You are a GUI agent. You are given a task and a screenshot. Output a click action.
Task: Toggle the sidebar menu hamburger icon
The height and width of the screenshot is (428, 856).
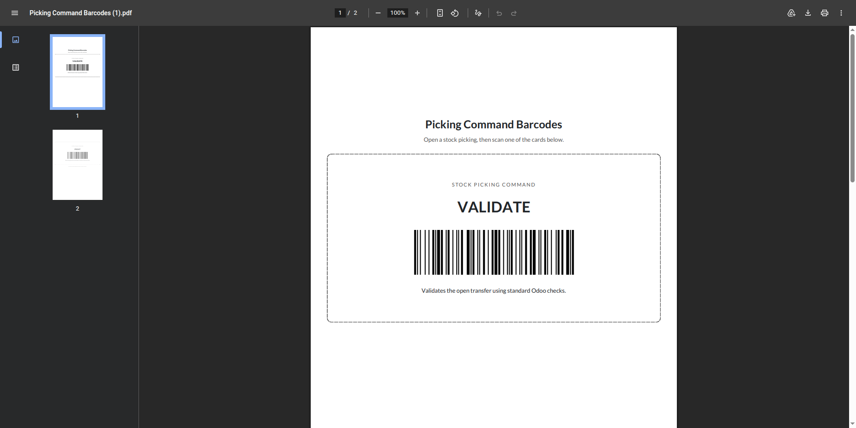pos(15,13)
